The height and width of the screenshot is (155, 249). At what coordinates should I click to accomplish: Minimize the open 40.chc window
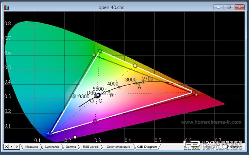218,7
